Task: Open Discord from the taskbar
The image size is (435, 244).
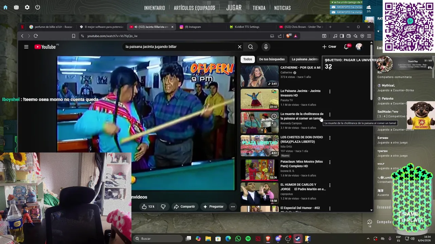Action: click(278, 239)
